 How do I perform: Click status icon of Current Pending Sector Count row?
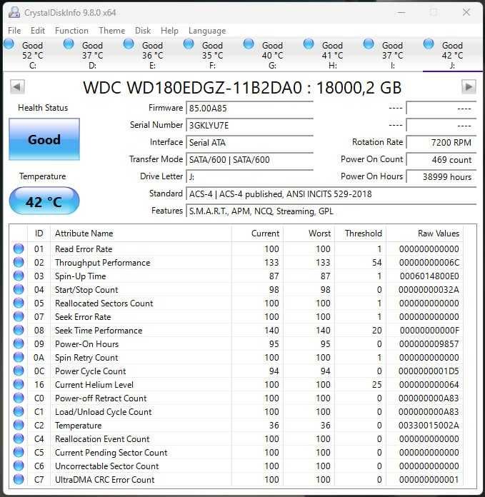[x=19, y=452]
